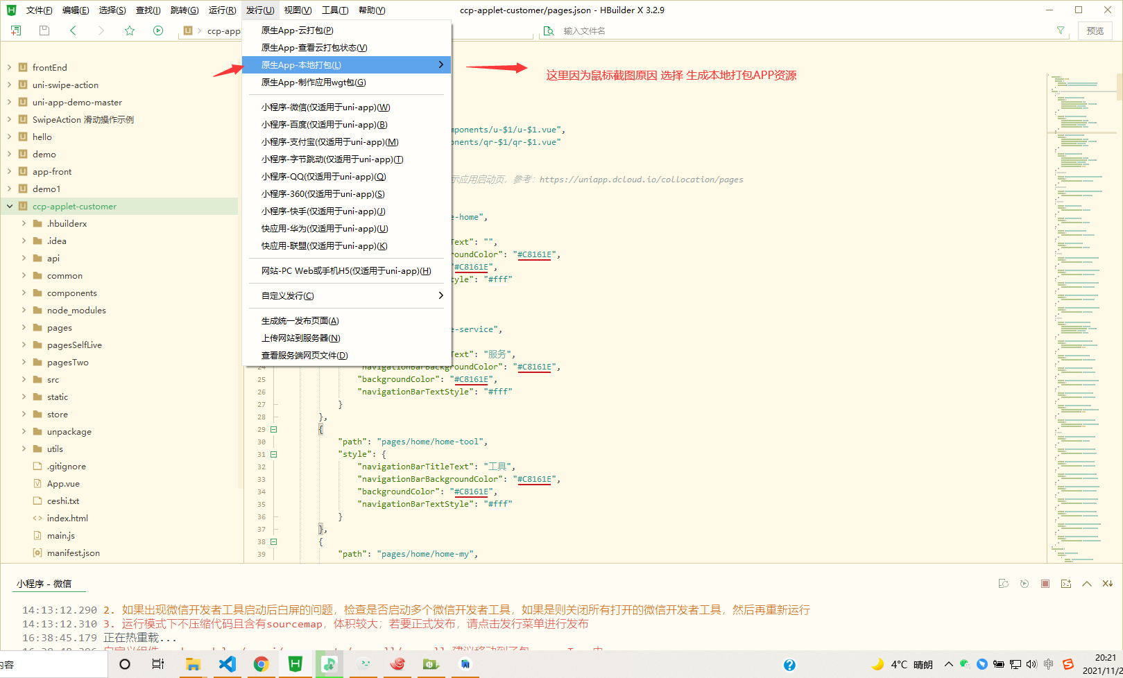Viewport: 1123px width, 678px height.
Task: Open the 文件(F) menu
Action: tap(39, 10)
